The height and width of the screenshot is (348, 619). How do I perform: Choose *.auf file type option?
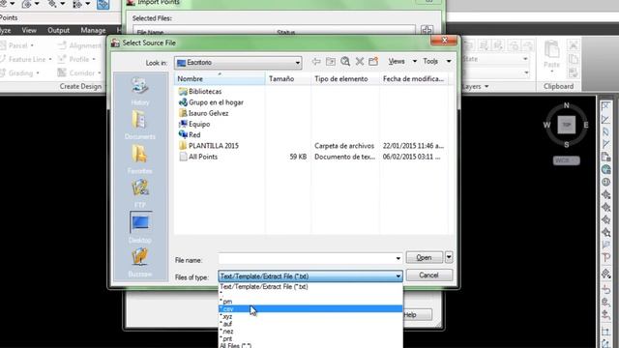[310, 324]
